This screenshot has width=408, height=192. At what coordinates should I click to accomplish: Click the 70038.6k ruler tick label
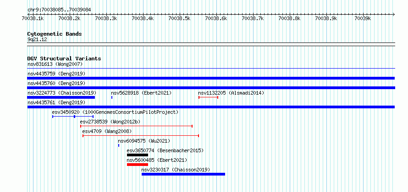point(216,18)
